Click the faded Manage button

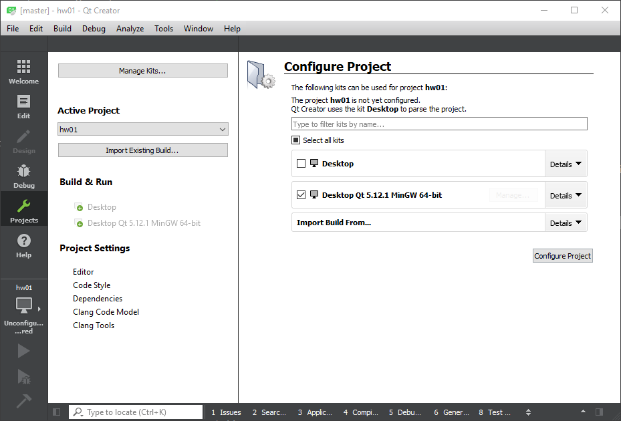coord(513,195)
